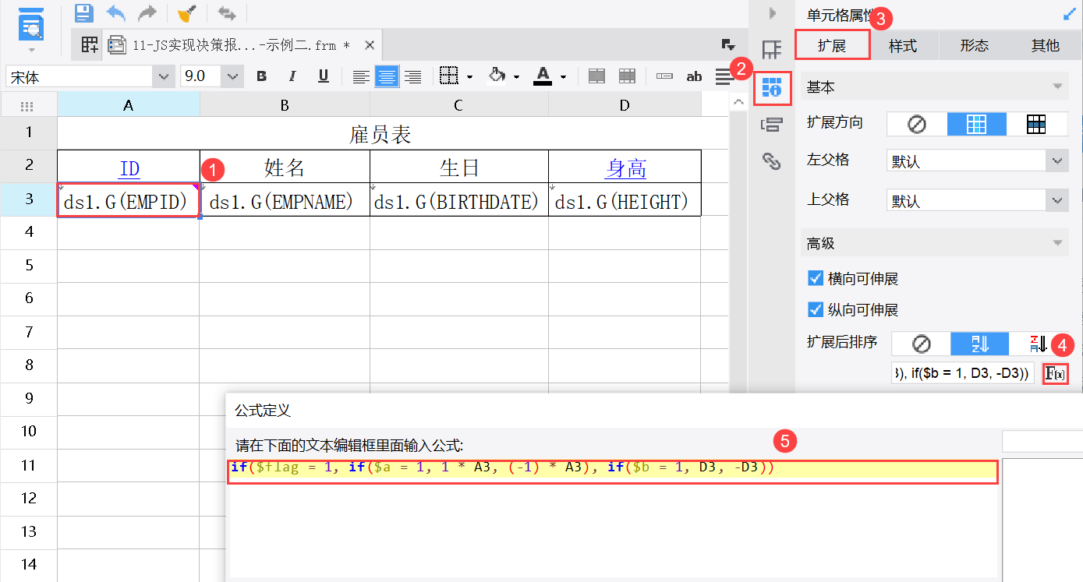The height and width of the screenshot is (582, 1083).
Task: Align cell text to the right
Action: click(412, 76)
